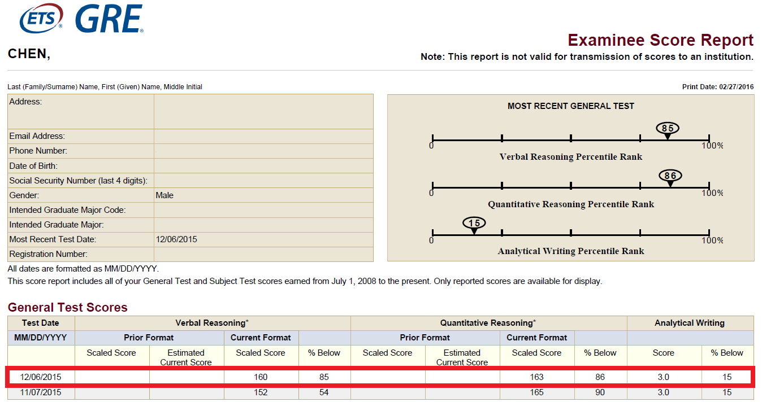
Task: Click the Male gender value
Action: (x=164, y=195)
